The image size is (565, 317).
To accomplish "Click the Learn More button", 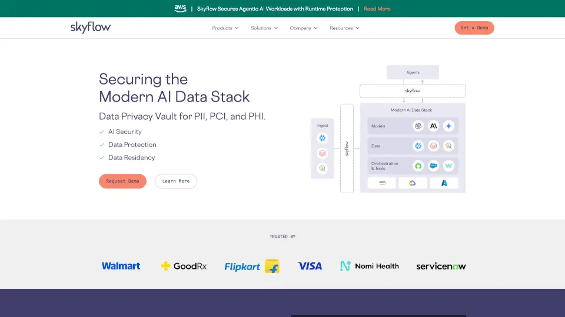I will (x=176, y=181).
